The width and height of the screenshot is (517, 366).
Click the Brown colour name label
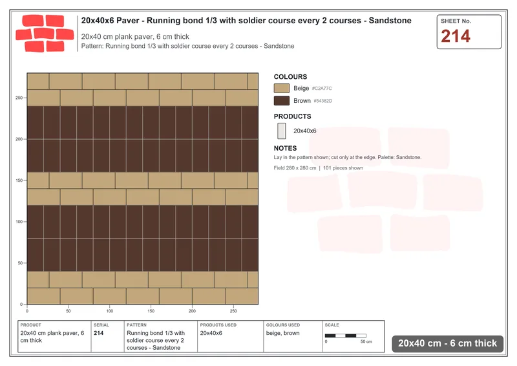click(x=302, y=101)
